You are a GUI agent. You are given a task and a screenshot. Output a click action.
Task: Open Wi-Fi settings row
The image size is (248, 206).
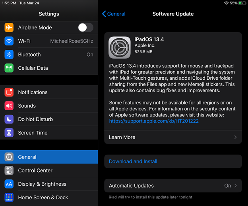coord(49,41)
